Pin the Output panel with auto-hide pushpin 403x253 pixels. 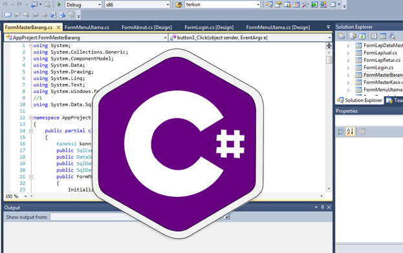[x=323, y=207]
